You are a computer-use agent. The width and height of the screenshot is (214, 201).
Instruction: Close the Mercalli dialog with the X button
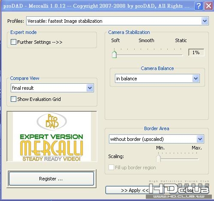pos(208,6)
